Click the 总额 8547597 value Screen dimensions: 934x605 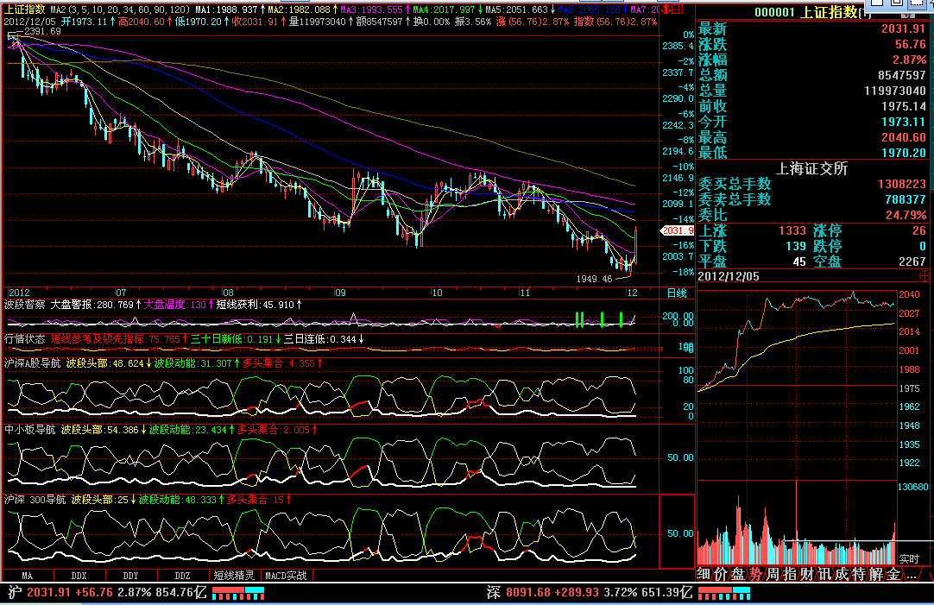pos(902,75)
